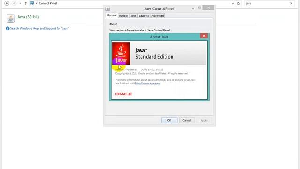Switch to the Advanced tab
The width and height of the screenshot is (300, 169).
click(157, 15)
